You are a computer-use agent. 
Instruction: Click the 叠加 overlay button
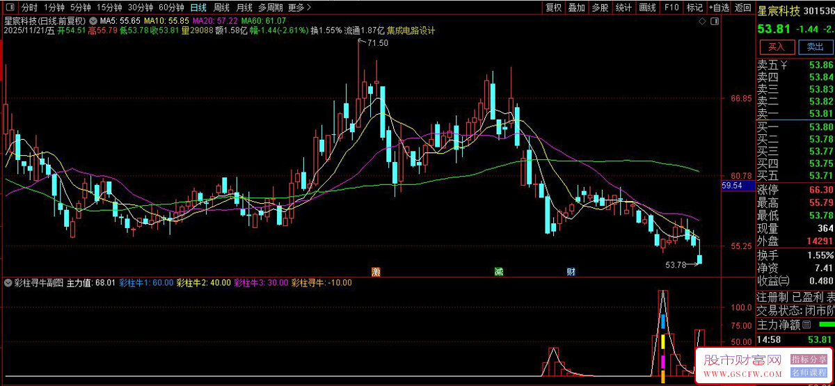click(x=576, y=8)
